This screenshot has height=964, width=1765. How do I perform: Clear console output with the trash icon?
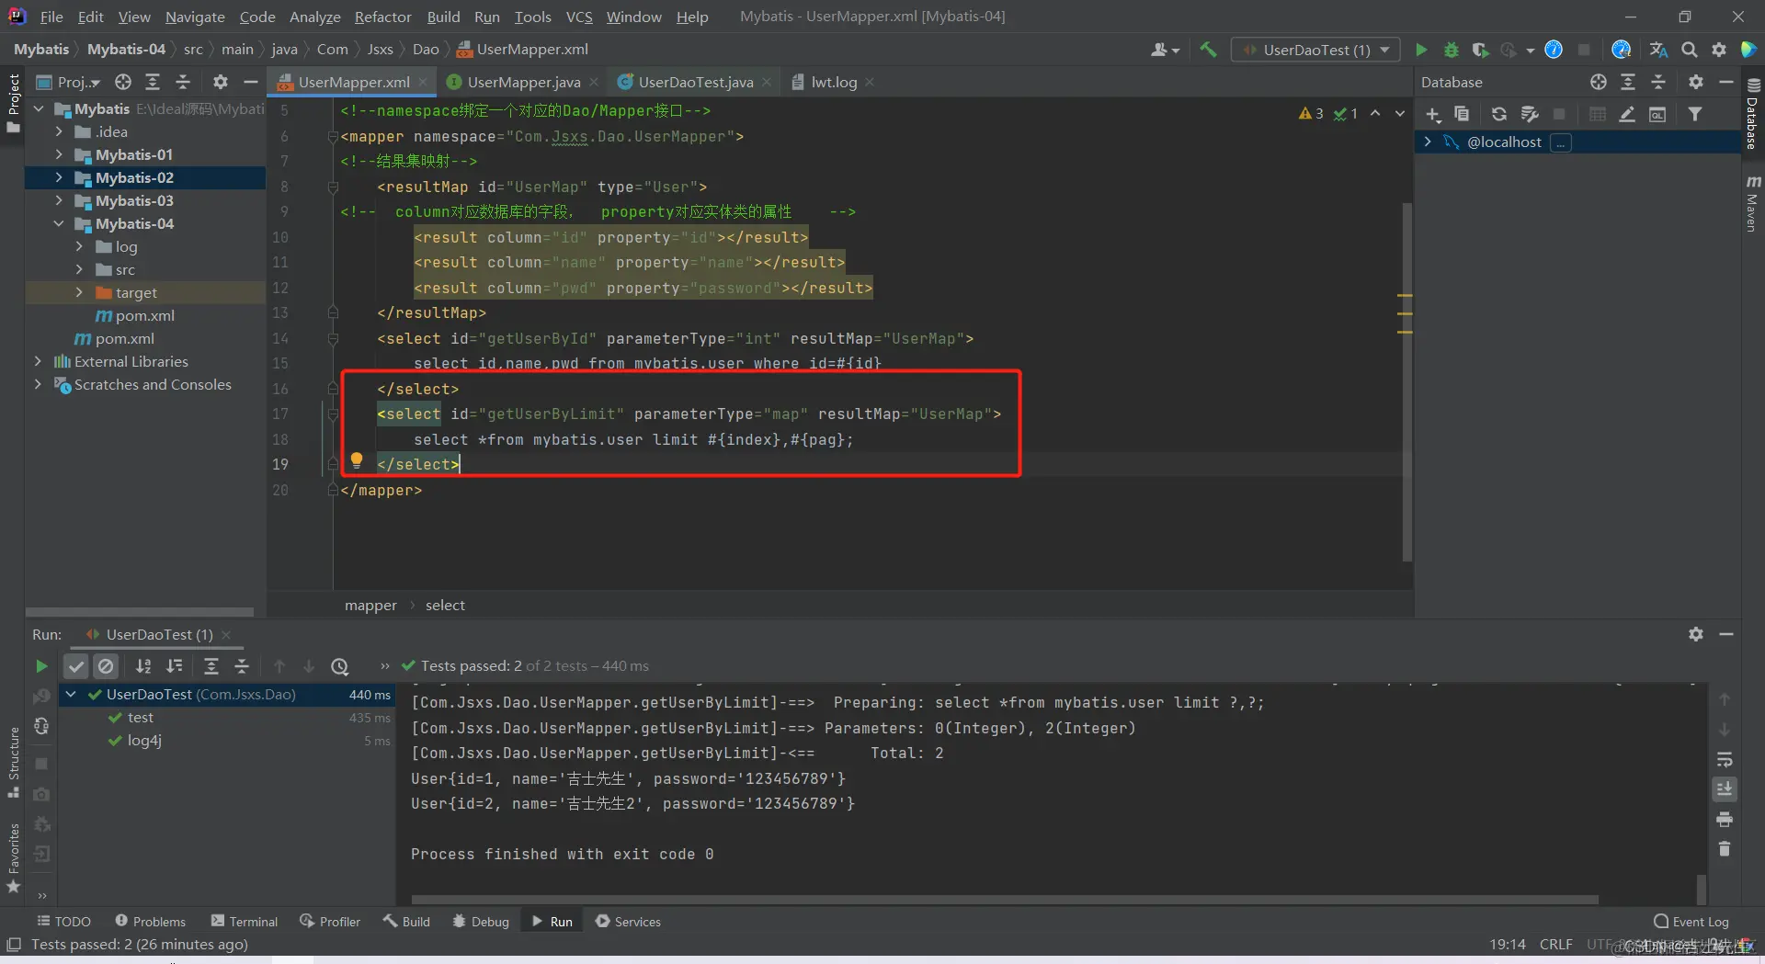pyautogui.click(x=1725, y=849)
